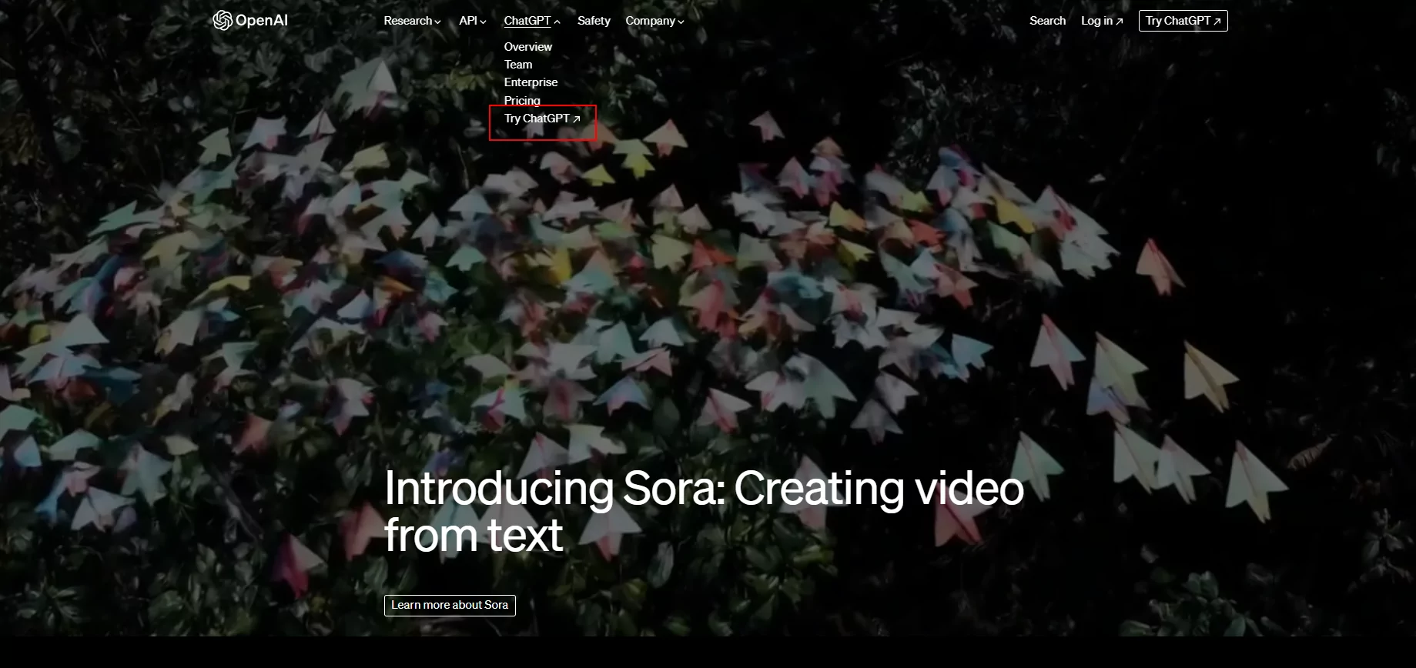
Task: Click the arrow icon in the header Try ChatGPT button
Action: pyautogui.click(x=1217, y=22)
